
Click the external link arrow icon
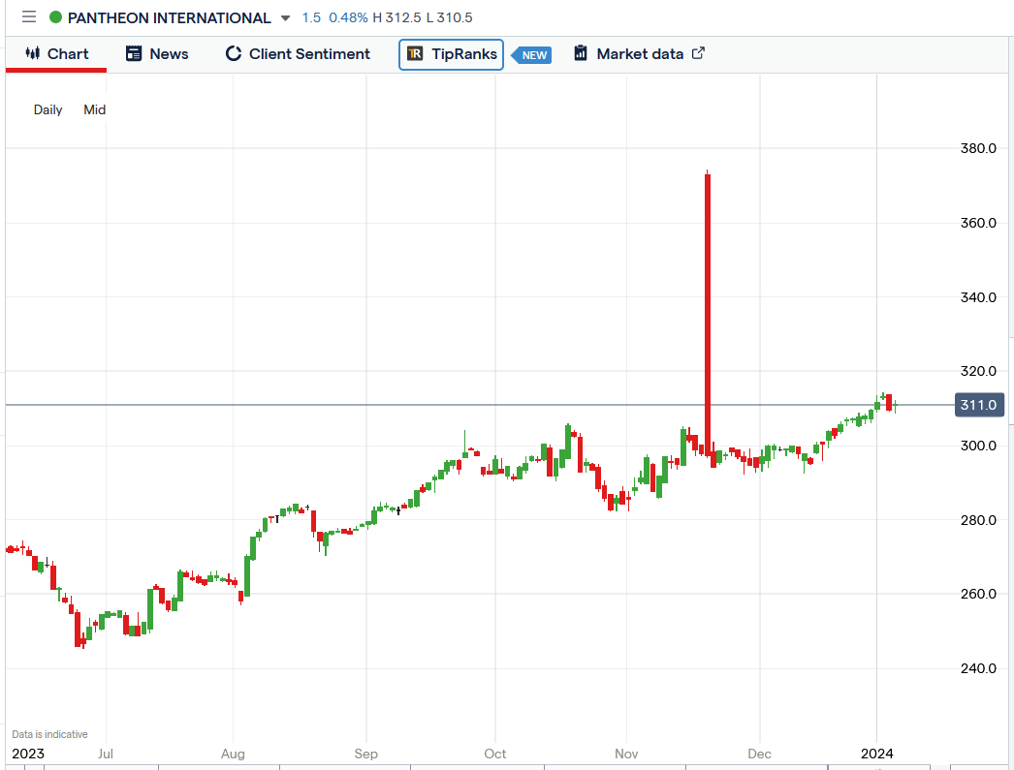[698, 53]
